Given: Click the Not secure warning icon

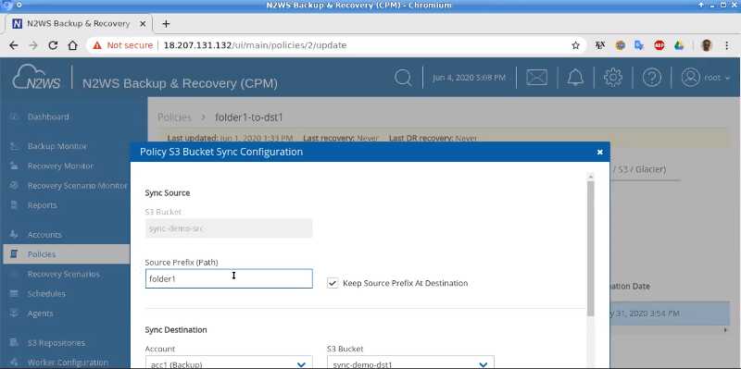Looking at the screenshot, I should (x=97, y=45).
